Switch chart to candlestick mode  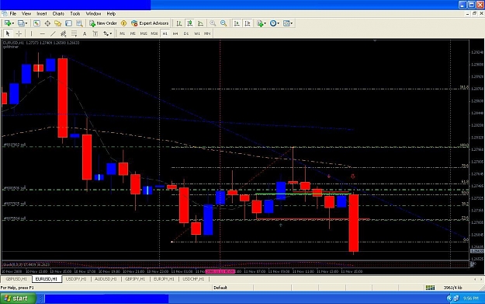point(190,23)
